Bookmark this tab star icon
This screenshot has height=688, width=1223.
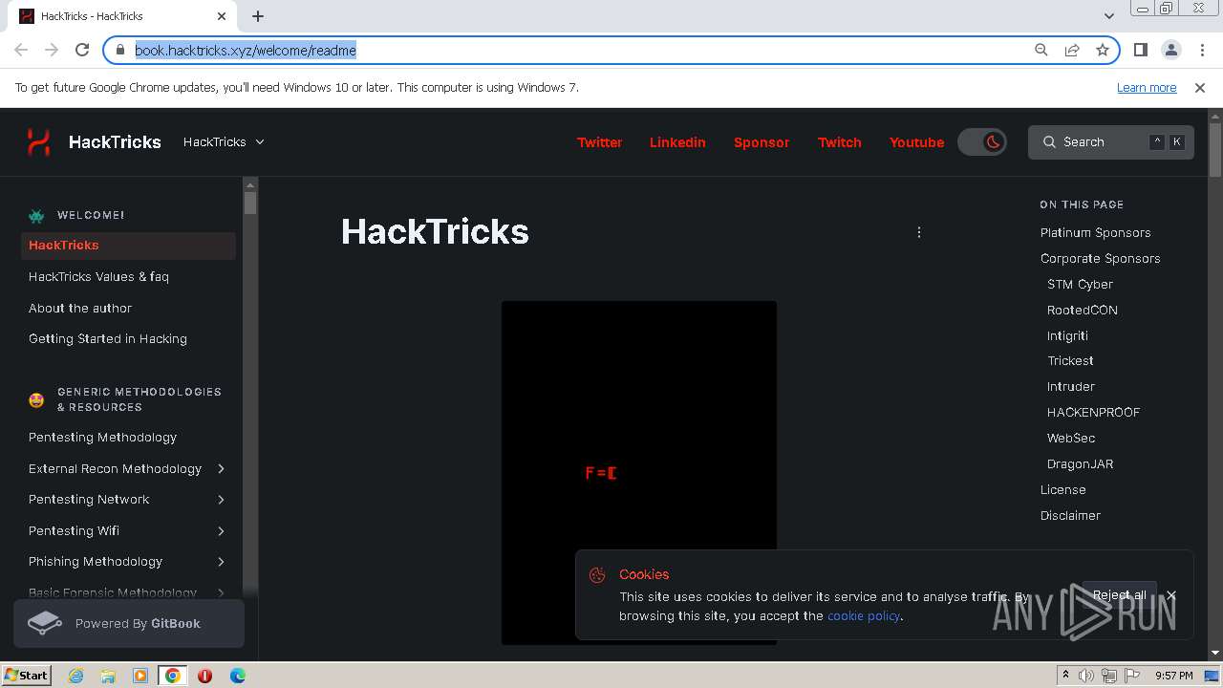click(1103, 50)
